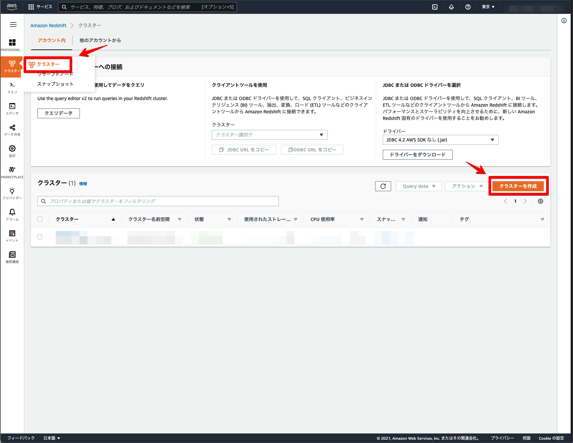573x443 pixels.
Task: Click the Create cluster button
Action: point(518,186)
